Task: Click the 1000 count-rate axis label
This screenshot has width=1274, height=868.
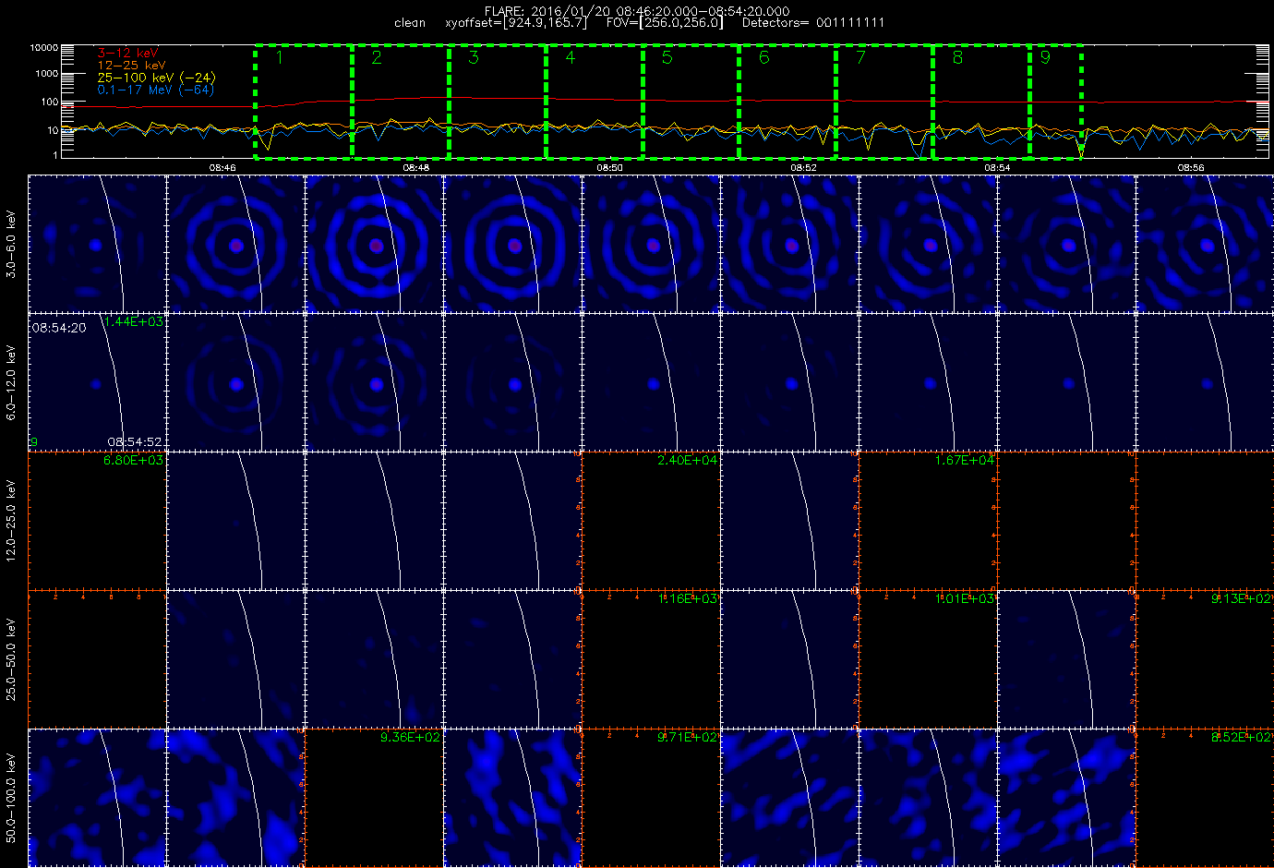Action: tap(47, 74)
